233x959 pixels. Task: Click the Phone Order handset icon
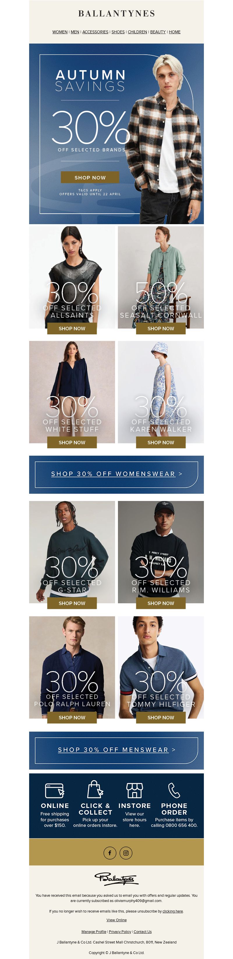click(x=174, y=790)
